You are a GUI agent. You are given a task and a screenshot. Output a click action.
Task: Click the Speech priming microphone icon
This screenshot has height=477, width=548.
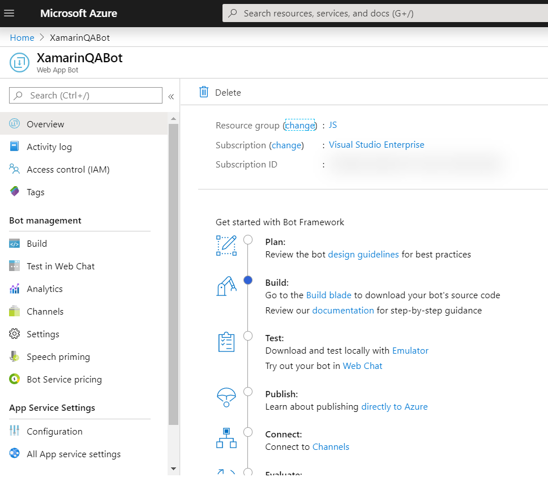tap(14, 356)
